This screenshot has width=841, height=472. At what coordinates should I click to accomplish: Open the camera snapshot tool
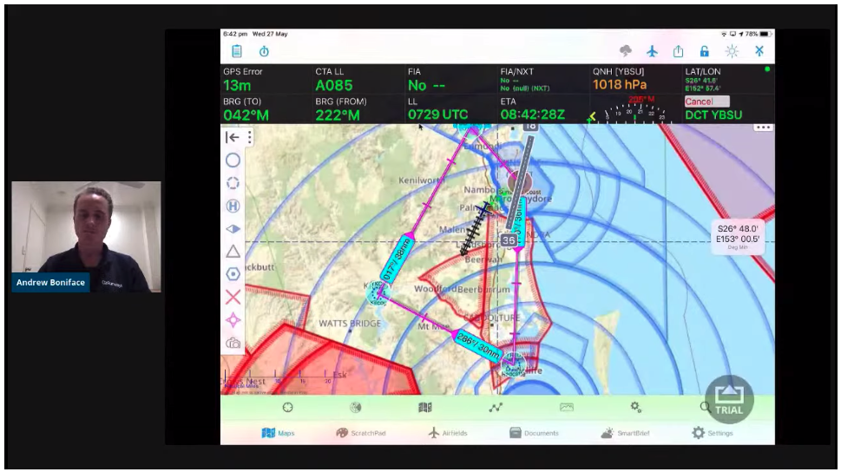coord(233,344)
